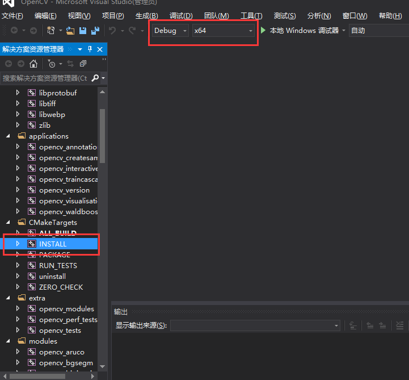The image size is (409, 380).
Task: Collapse the extra folder
Action: pyautogui.click(x=8, y=298)
